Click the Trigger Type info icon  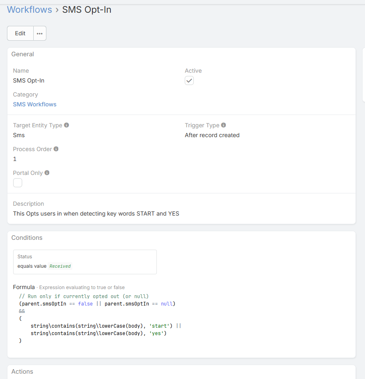(223, 125)
